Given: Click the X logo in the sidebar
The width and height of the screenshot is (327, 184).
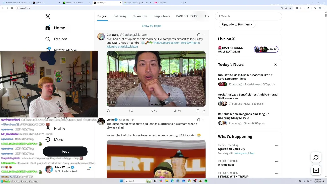Looking at the screenshot, I should pos(48,17).
